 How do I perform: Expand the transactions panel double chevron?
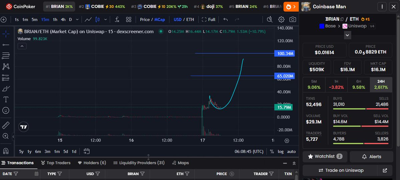click(294, 163)
